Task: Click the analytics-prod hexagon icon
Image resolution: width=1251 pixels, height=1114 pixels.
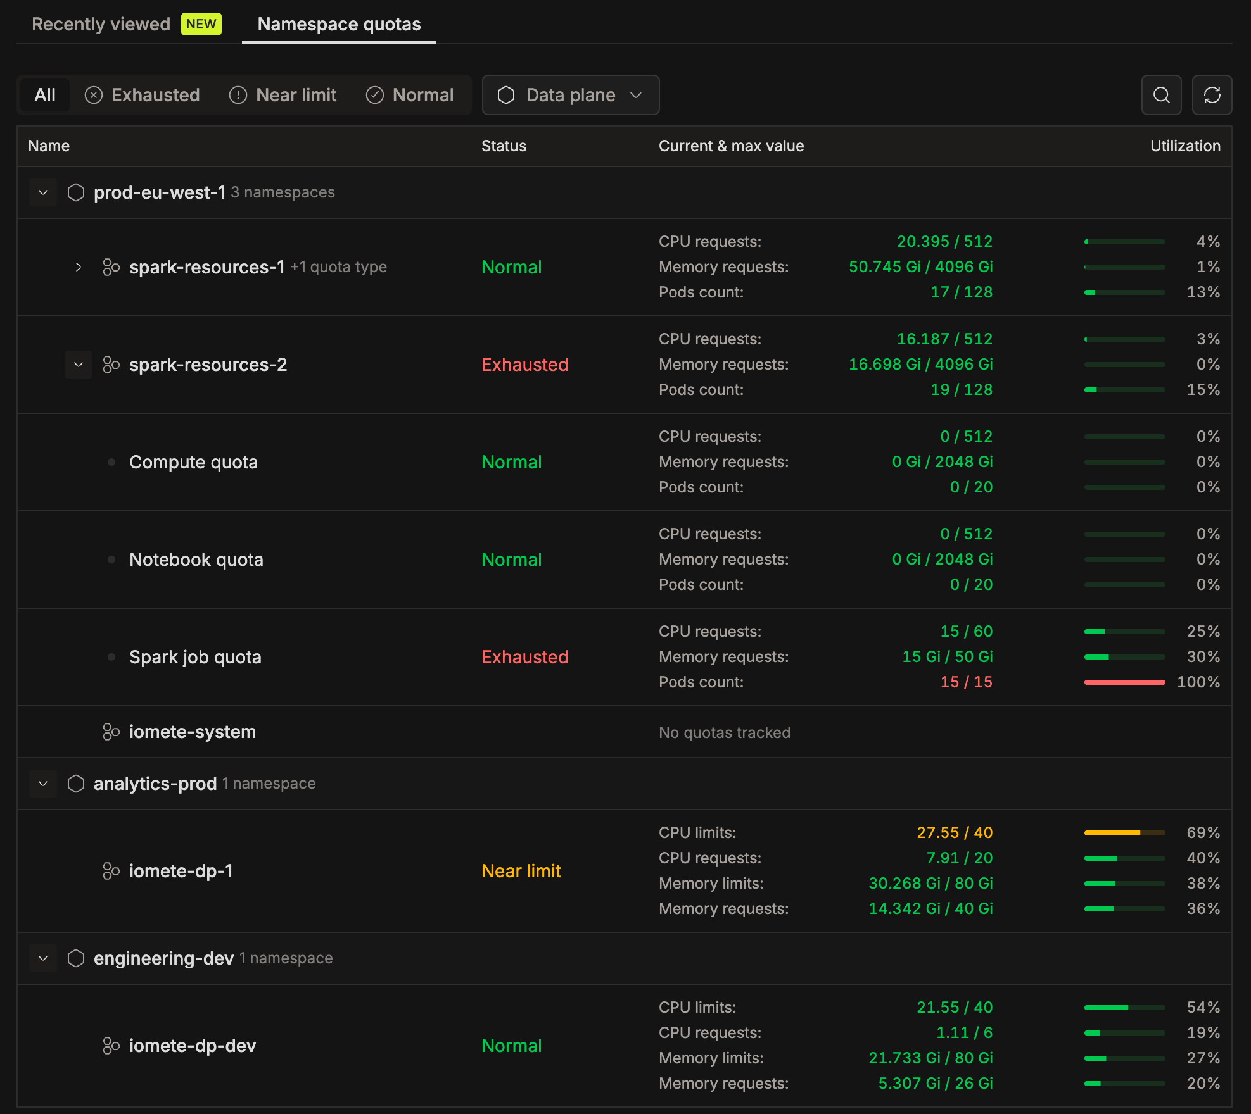Action: [x=76, y=784]
